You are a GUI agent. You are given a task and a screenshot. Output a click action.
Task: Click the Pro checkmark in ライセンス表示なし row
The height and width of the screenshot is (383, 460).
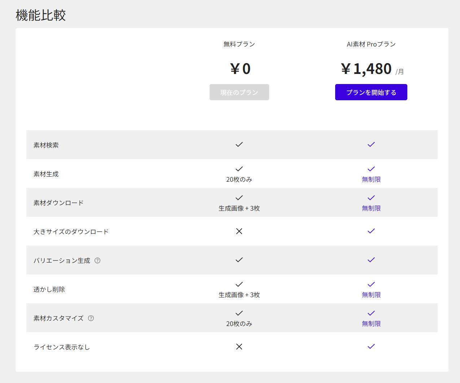(x=371, y=347)
